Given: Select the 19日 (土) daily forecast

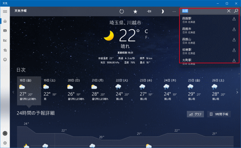Looking at the screenshot, I should click(x=53, y=91).
